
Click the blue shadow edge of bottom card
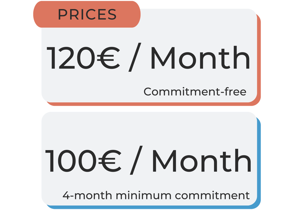259,161
